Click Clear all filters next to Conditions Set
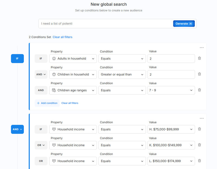This screenshot has width=217, height=169. [62, 37]
